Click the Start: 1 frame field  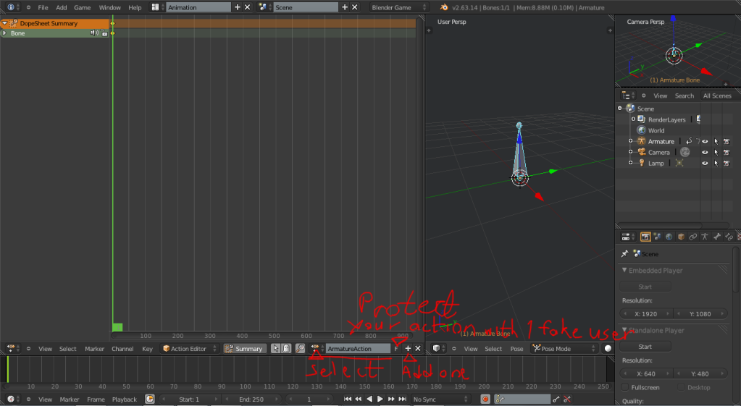click(190, 399)
